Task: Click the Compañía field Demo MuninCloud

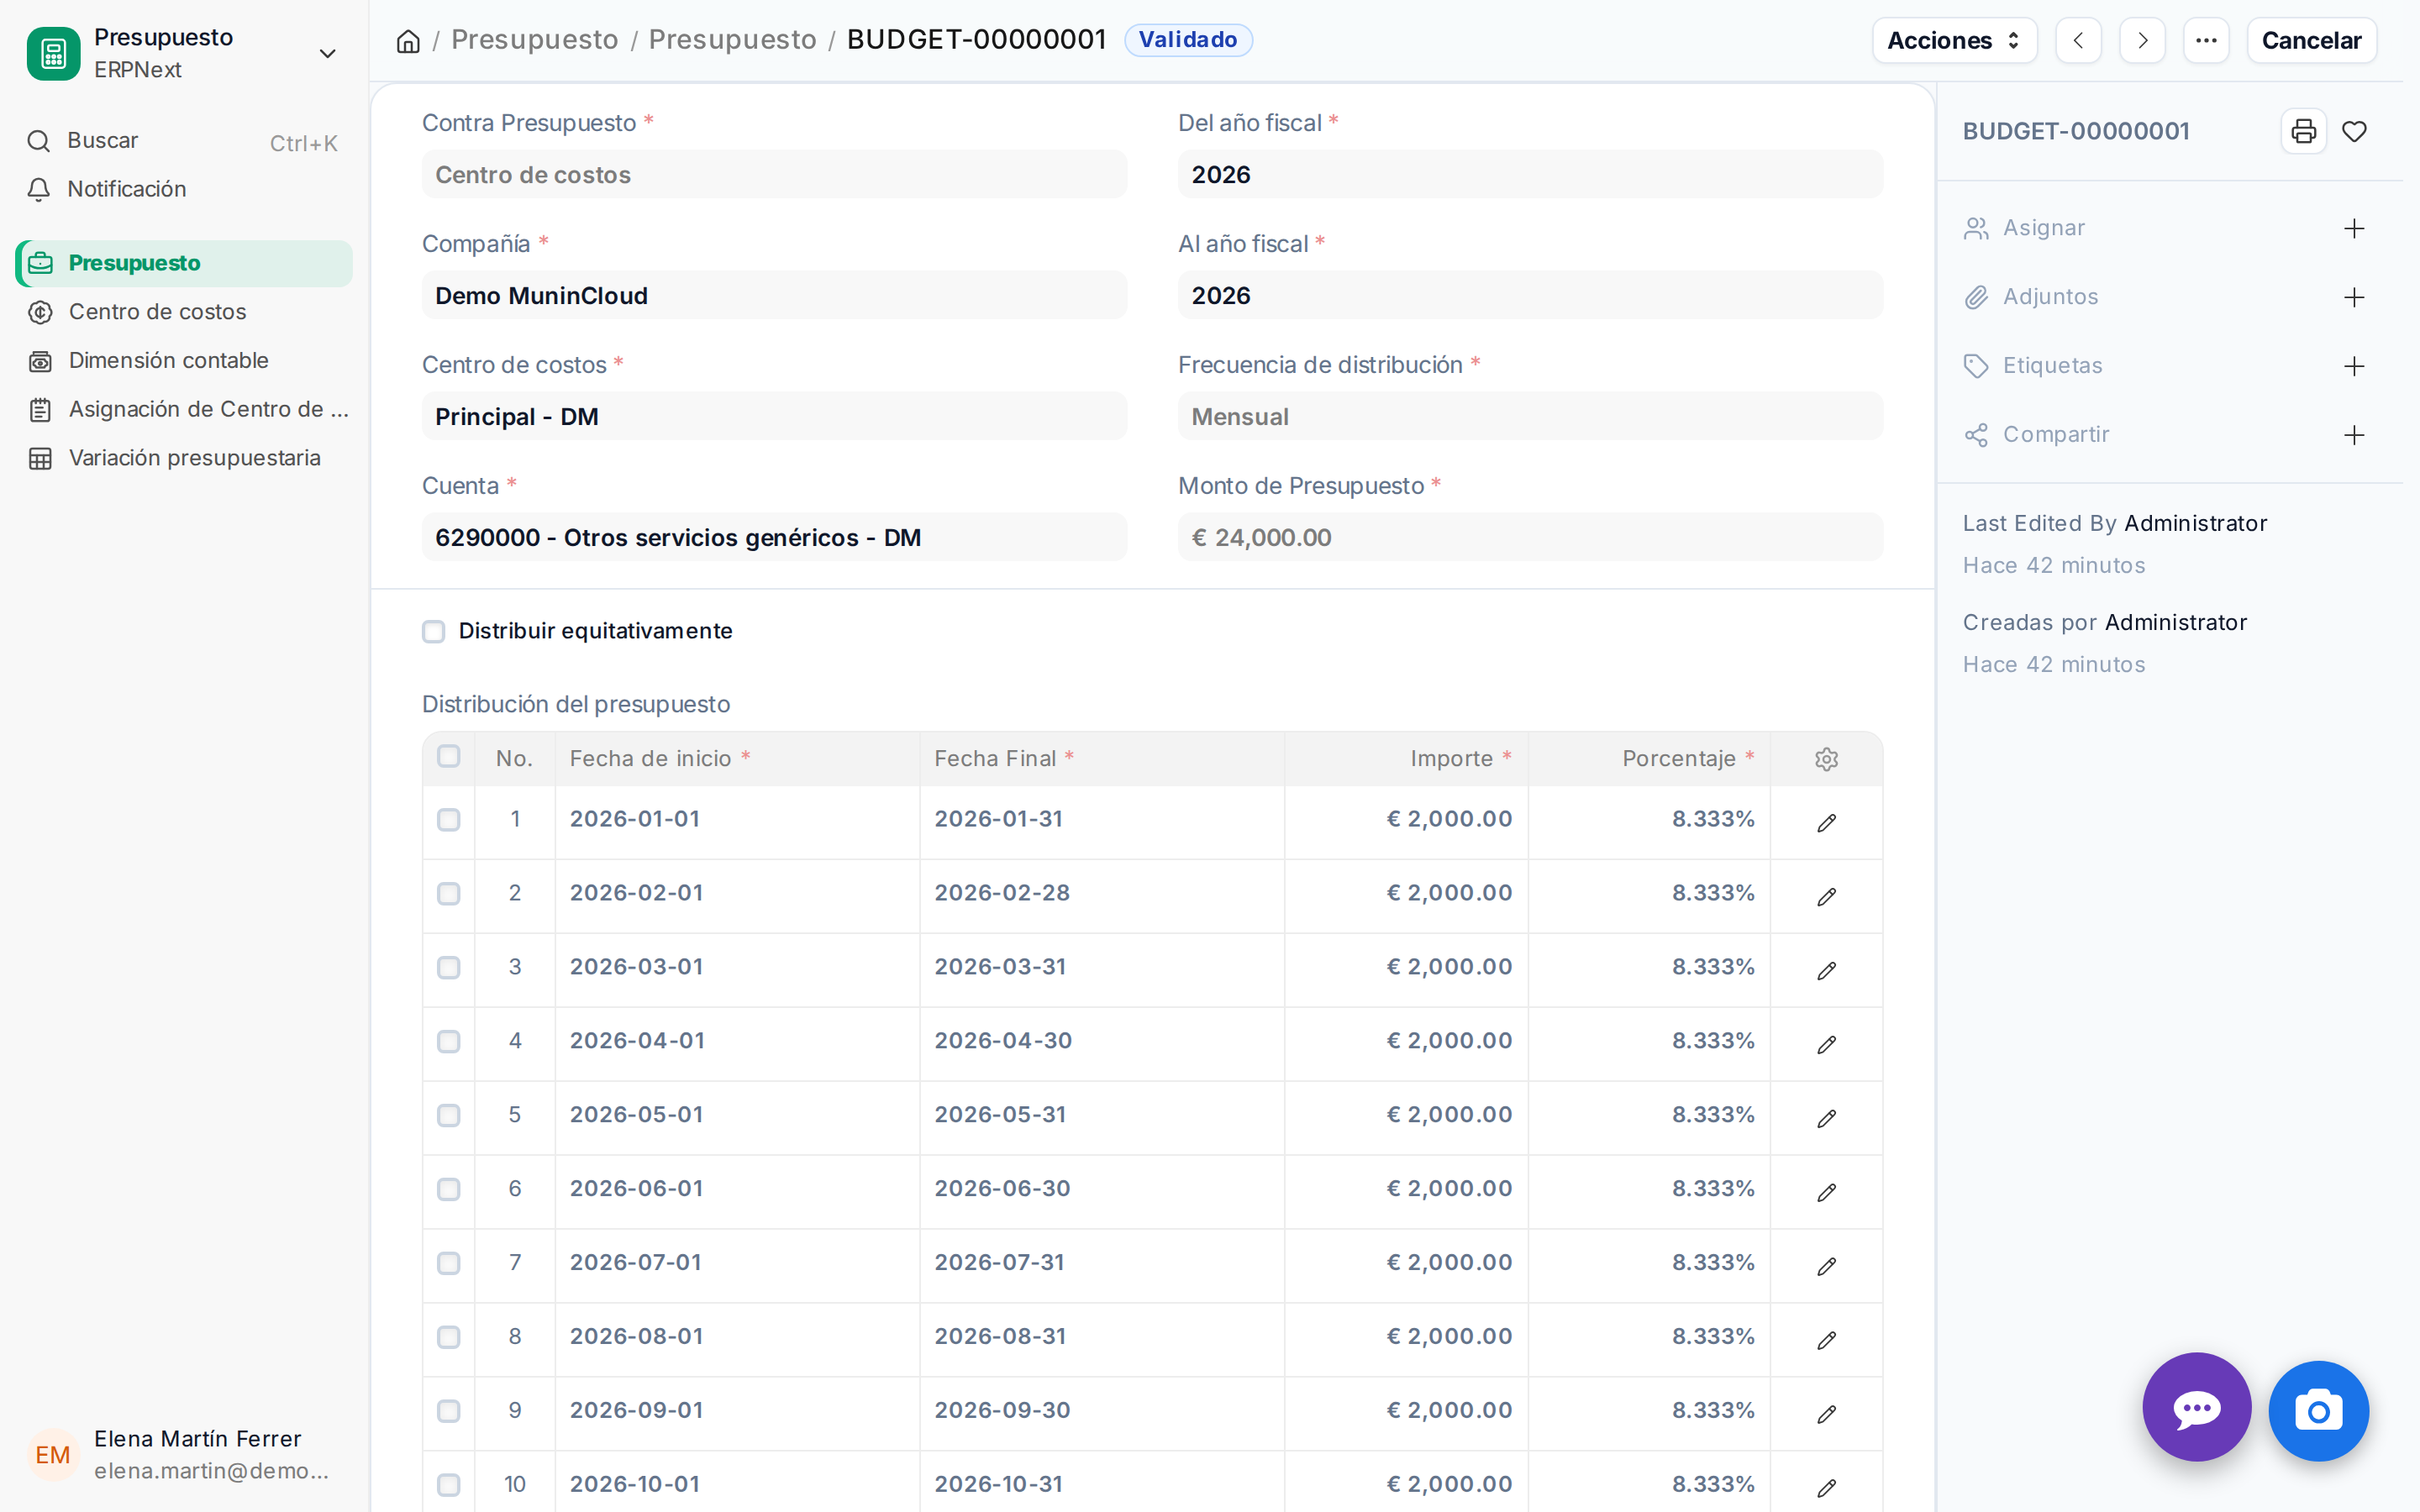Action: 774,295
